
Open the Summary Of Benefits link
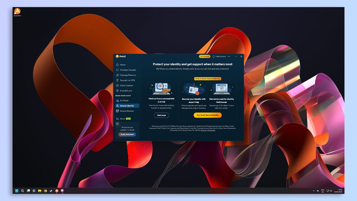click(208, 130)
